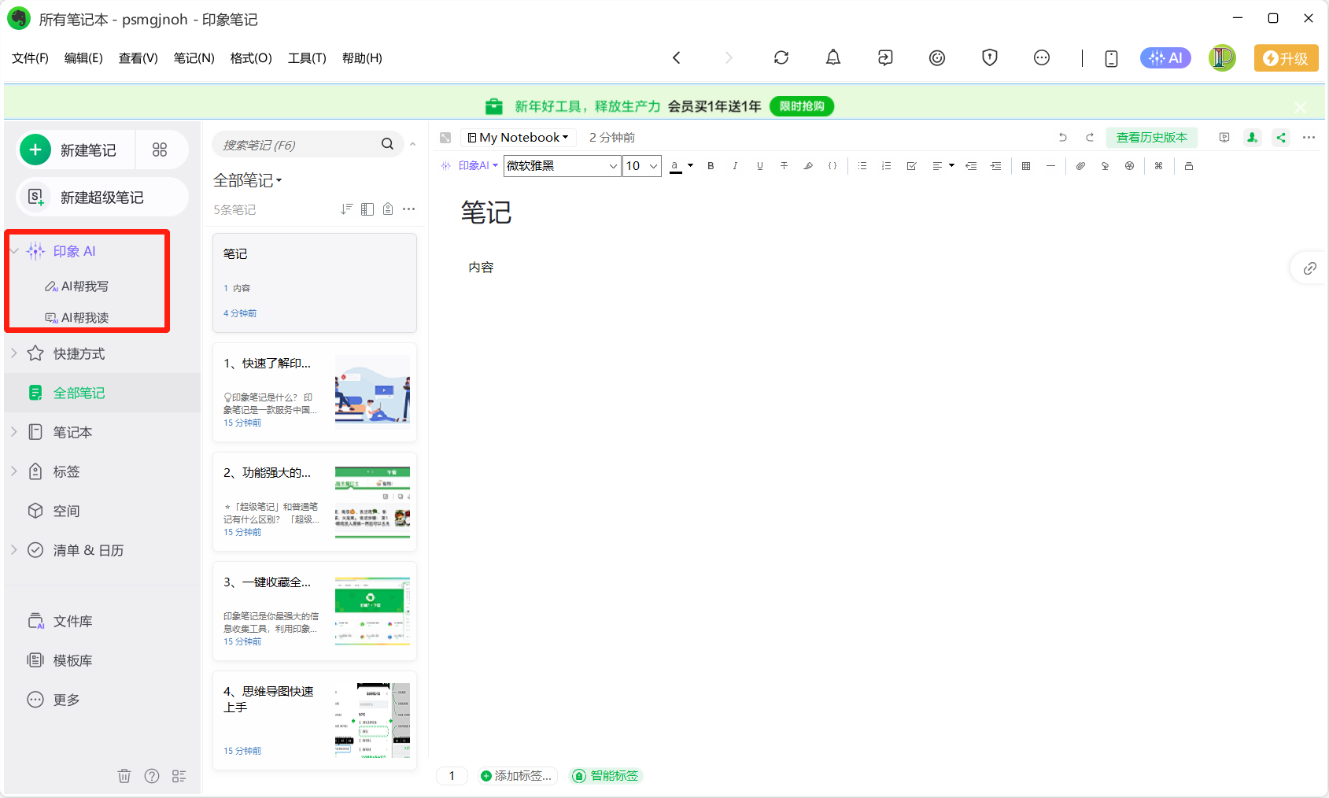
Task: Toggle italic formatting
Action: pyautogui.click(x=735, y=166)
